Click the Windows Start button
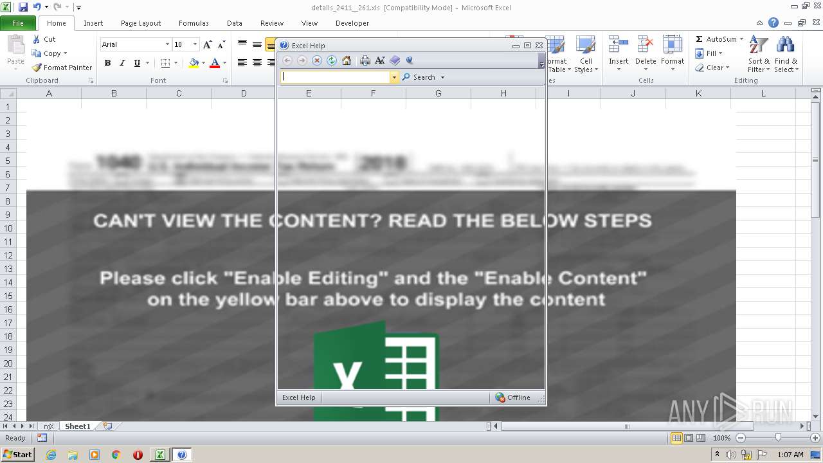This screenshot has width=823, height=463. click(17, 455)
